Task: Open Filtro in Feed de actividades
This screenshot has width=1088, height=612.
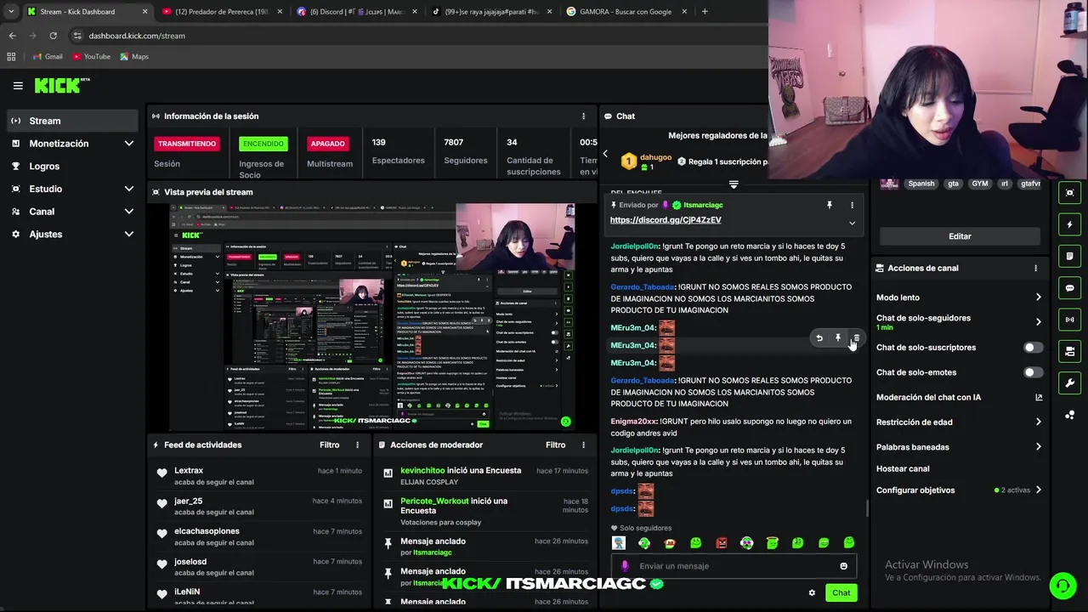Action: pyautogui.click(x=330, y=445)
